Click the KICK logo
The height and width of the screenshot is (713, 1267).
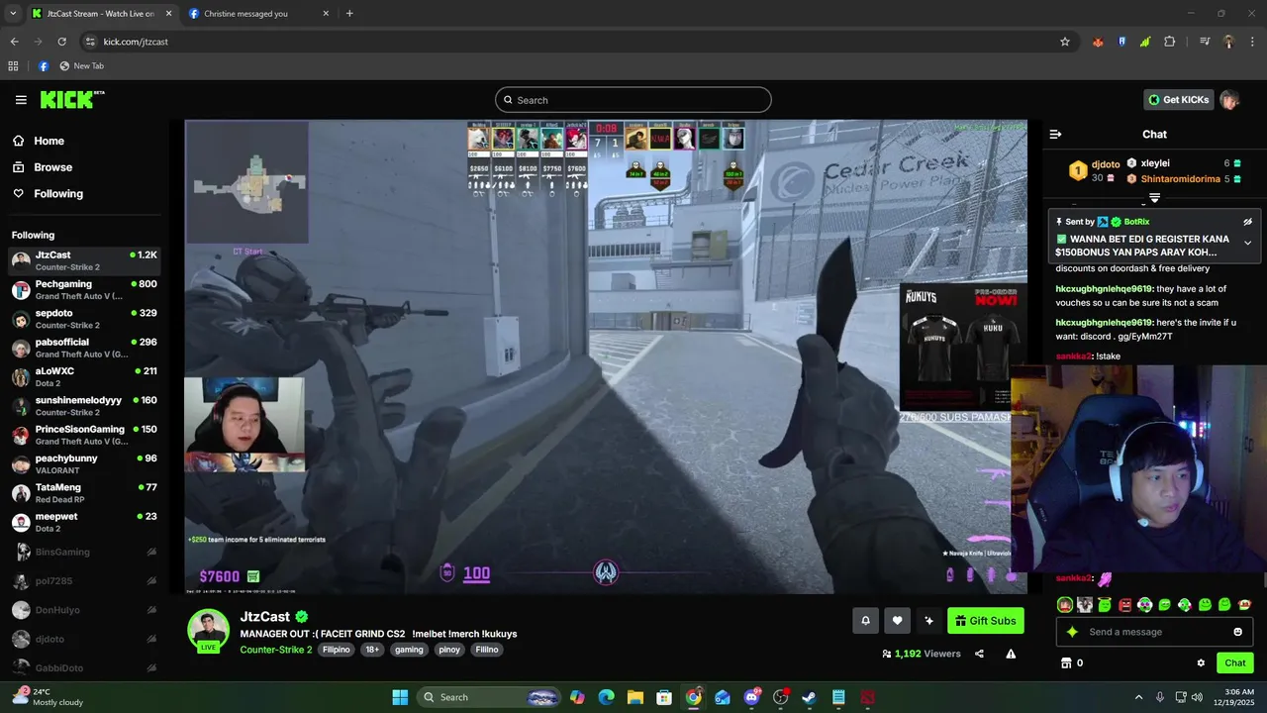tap(71, 99)
